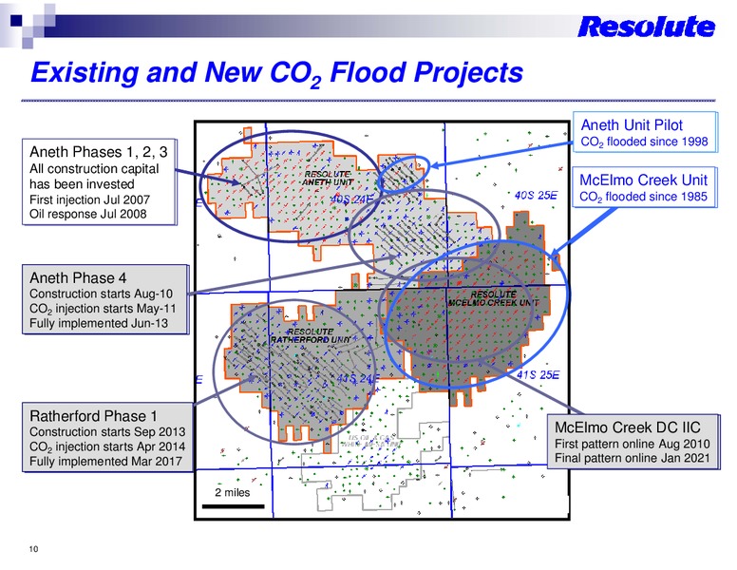Click 'Construction starts Aug-10' line
This screenshot has width=737, height=570.
pos(101,294)
